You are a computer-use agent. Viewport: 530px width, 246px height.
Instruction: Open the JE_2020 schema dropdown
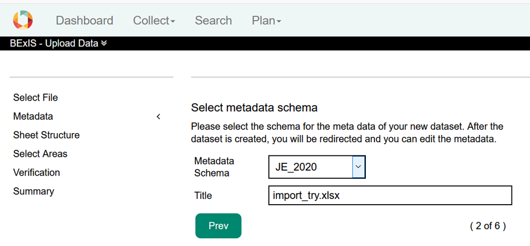point(317,167)
